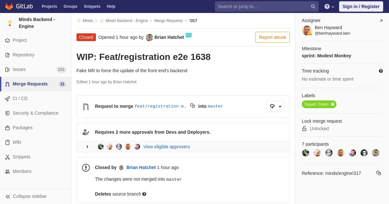Open Help in top navigation bar
The image size is (389, 204).
[111, 6]
